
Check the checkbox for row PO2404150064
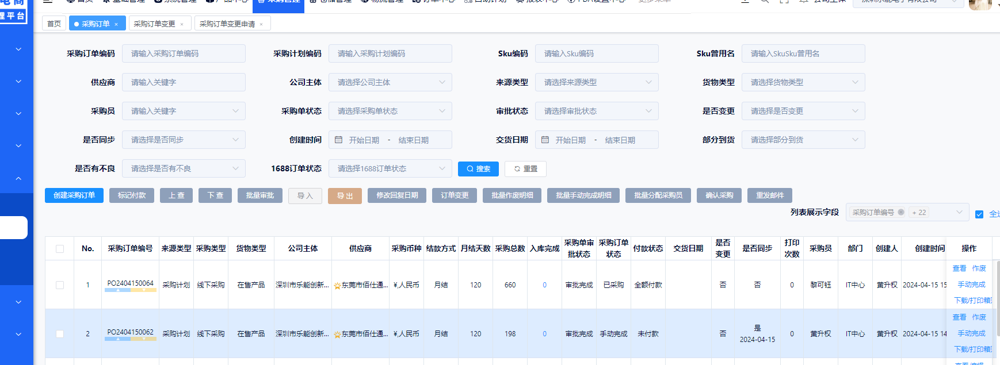point(60,285)
